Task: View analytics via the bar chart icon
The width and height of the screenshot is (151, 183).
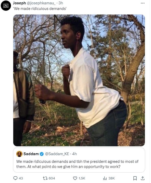Action: click(105, 178)
